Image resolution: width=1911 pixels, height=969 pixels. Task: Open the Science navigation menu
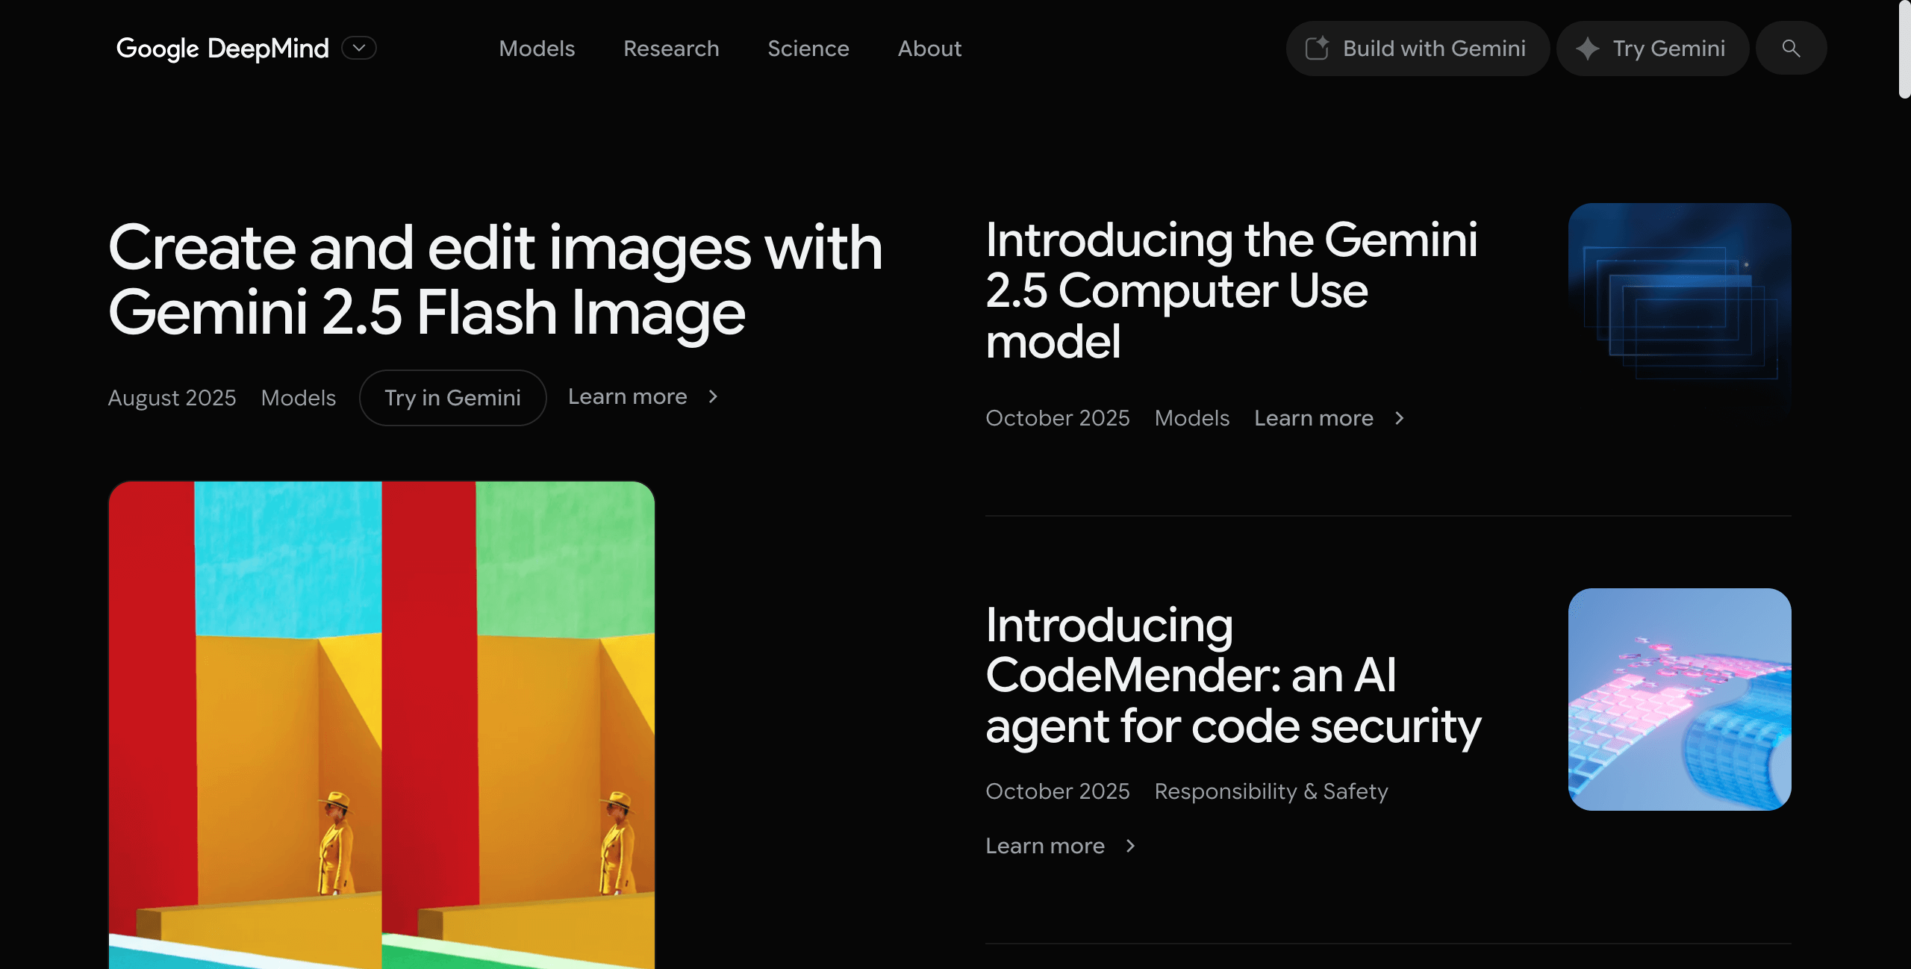coord(808,49)
